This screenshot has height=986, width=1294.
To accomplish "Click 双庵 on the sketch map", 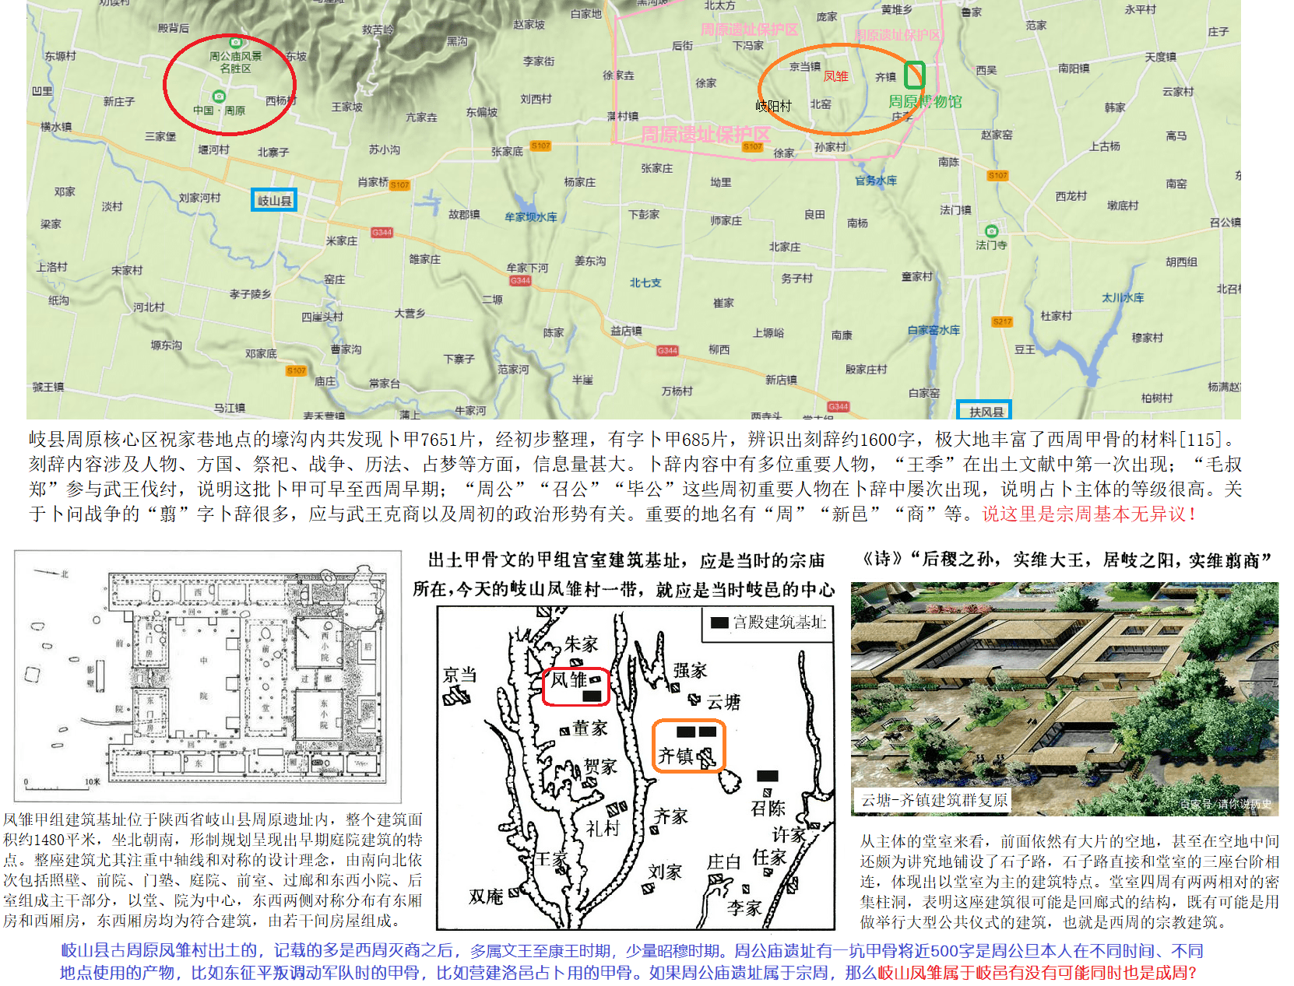I will [486, 897].
